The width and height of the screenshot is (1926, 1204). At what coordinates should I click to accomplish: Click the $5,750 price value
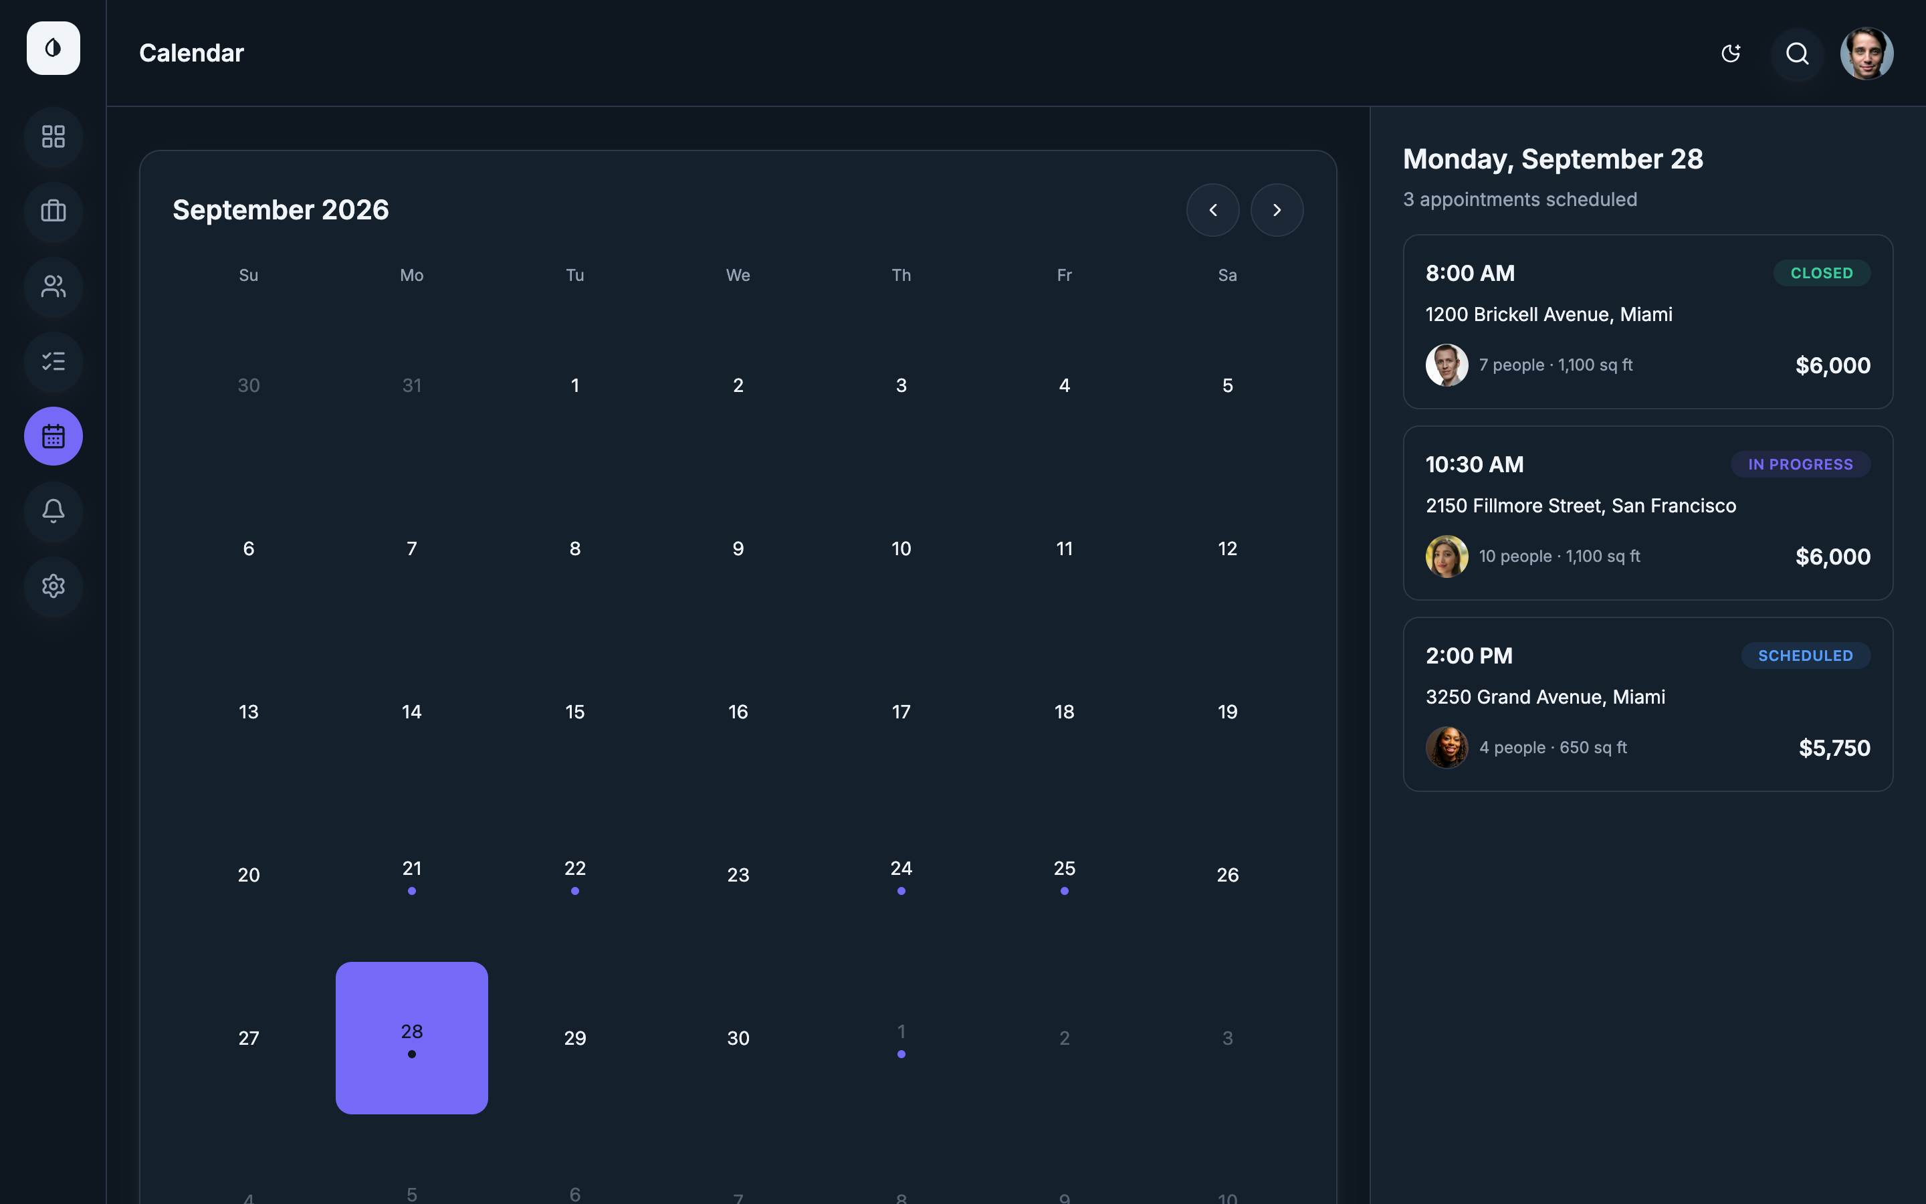pyautogui.click(x=1834, y=748)
